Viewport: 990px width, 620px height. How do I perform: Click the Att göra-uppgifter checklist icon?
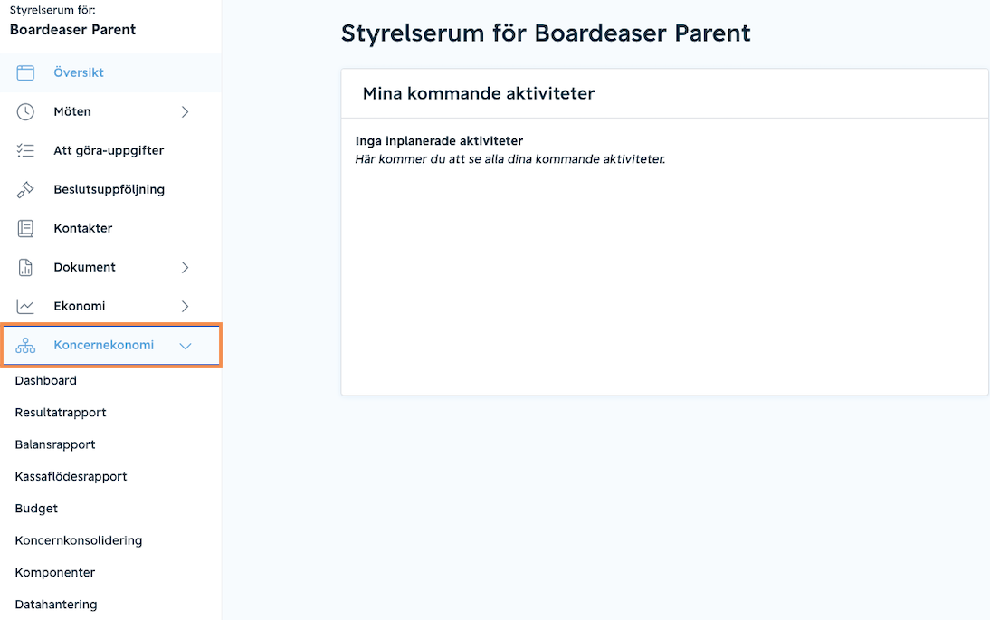(25, 150)
